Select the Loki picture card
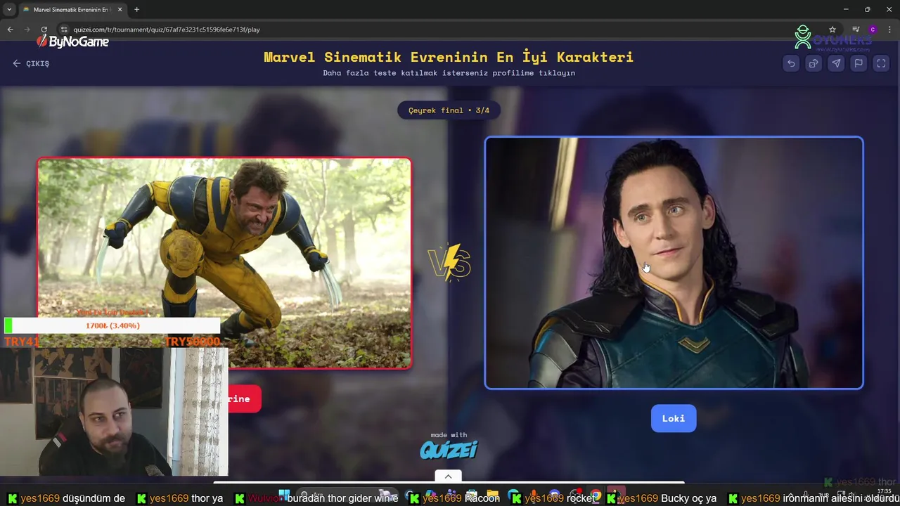This screenshot has height=506, width=900. (x=674, y=263)
